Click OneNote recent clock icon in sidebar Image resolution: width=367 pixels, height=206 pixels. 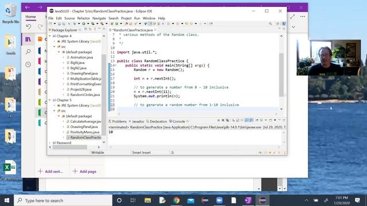[28, 64]
